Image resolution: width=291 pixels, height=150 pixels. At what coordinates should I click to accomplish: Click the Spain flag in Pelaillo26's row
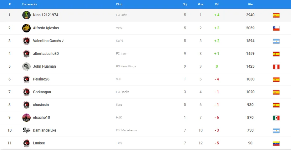coord(276,79)
